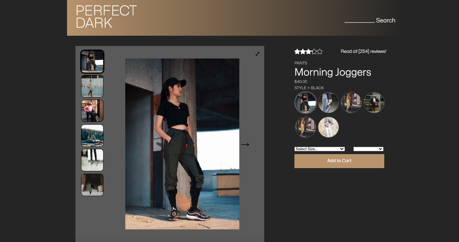Show the first thumbnail, black cap outfit
Viewport: 459px width, 242px height.
click(92, 61)
